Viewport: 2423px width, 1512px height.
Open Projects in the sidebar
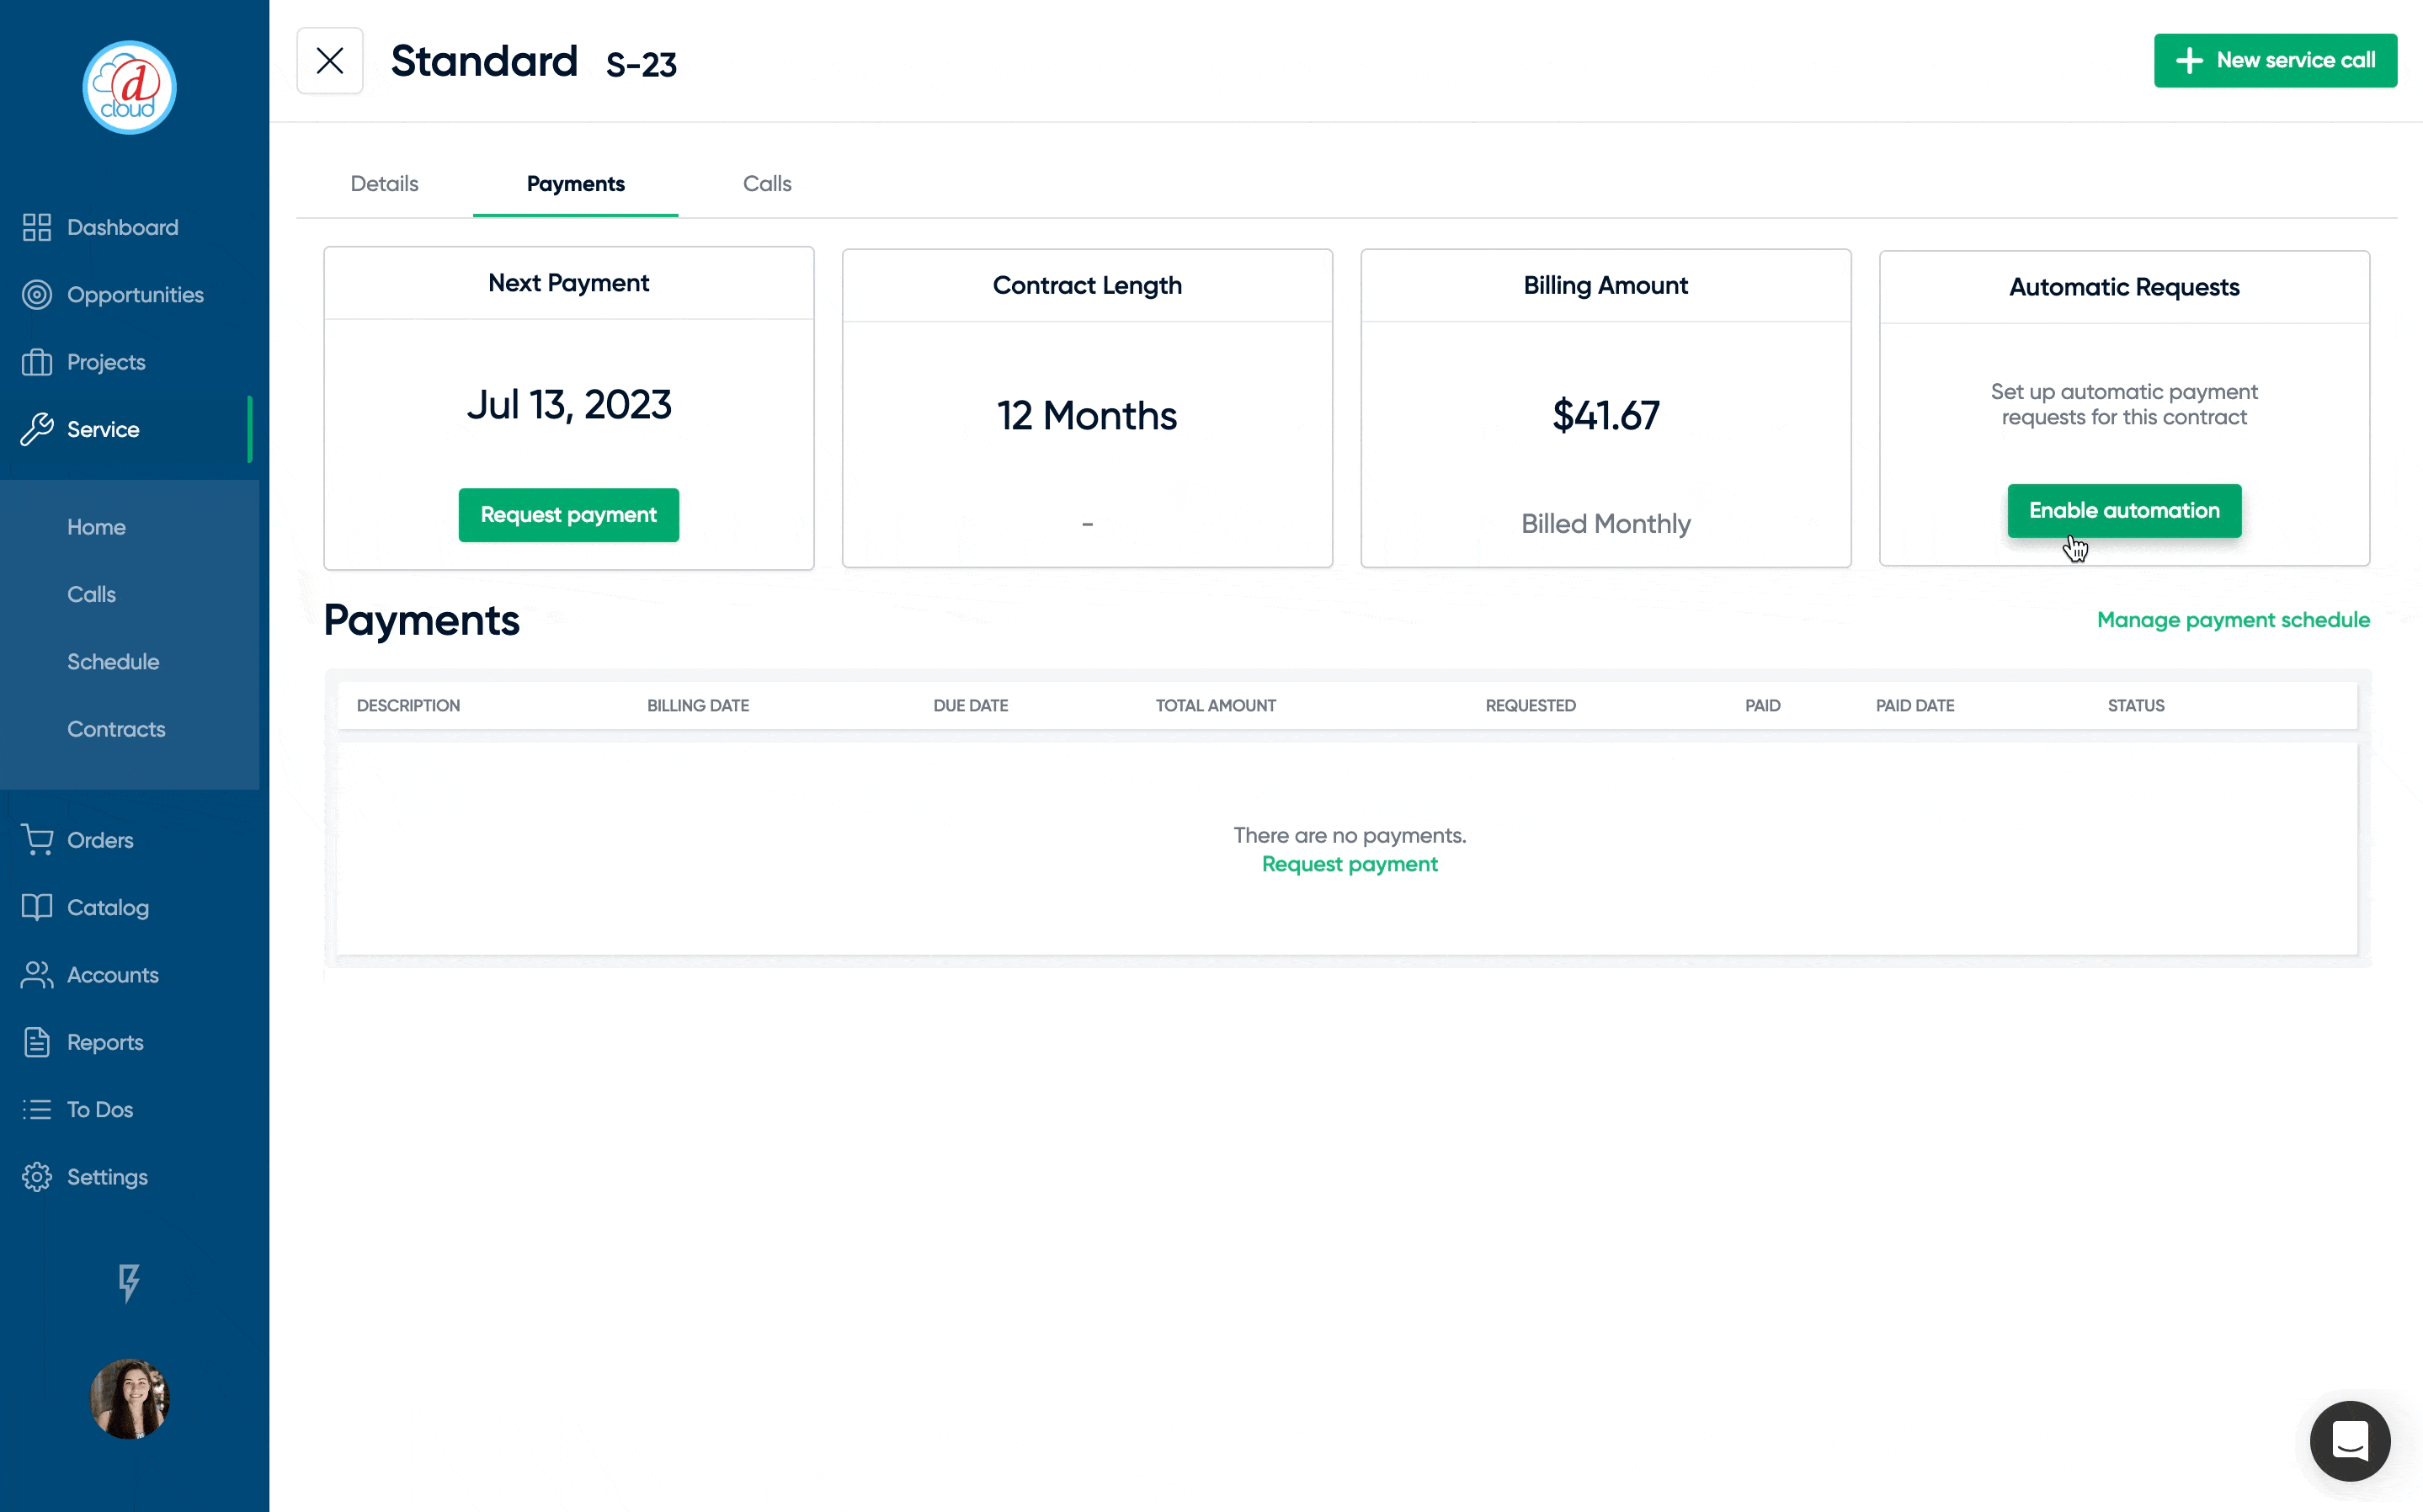[106, 362]
